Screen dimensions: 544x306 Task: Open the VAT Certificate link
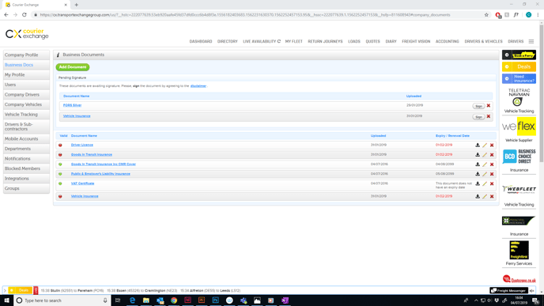coord(82,183)
